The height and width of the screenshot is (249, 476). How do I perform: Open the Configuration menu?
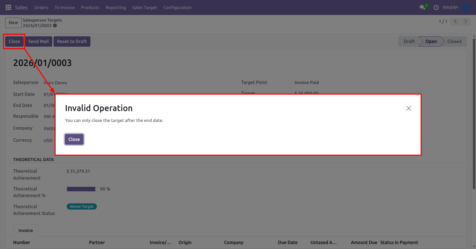coord(177,7)
